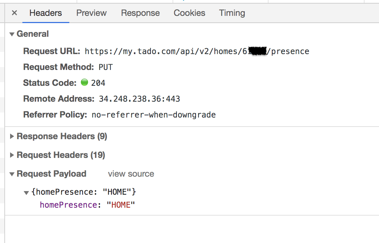Click the PUT request method value
Viewport: 379px width, 243px height.
click(105, 67)
